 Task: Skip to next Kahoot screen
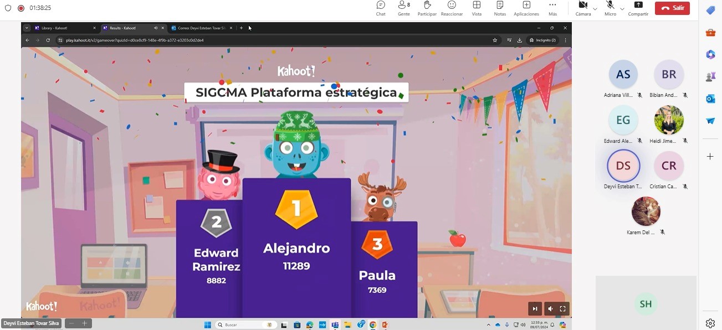click(535, 308)
